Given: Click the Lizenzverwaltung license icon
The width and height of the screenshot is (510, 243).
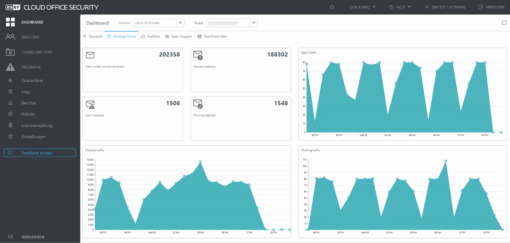Looking at the screenshot, I should [x=10, y=125].
